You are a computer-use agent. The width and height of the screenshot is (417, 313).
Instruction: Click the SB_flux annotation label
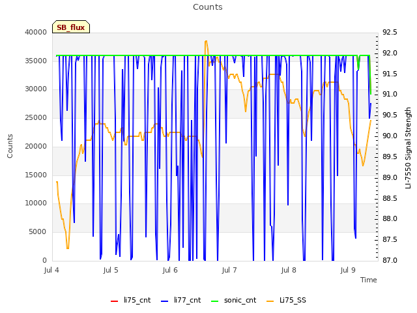pos(71,27)
